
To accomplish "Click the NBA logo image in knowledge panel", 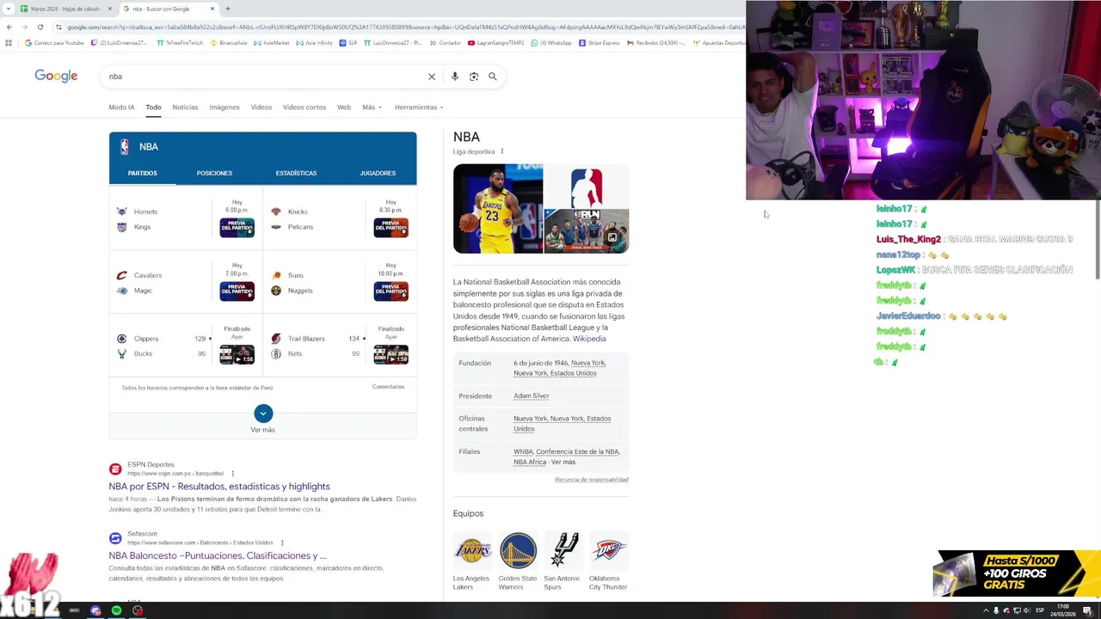I will point(587,186).
